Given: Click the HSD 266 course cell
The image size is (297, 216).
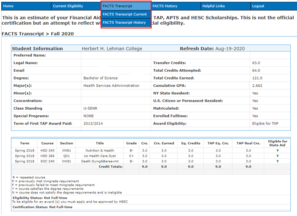Looking at the screenshot, I should tap(48, 156).
